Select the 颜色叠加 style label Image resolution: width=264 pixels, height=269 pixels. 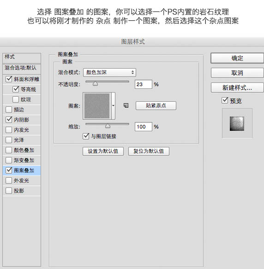24,150
